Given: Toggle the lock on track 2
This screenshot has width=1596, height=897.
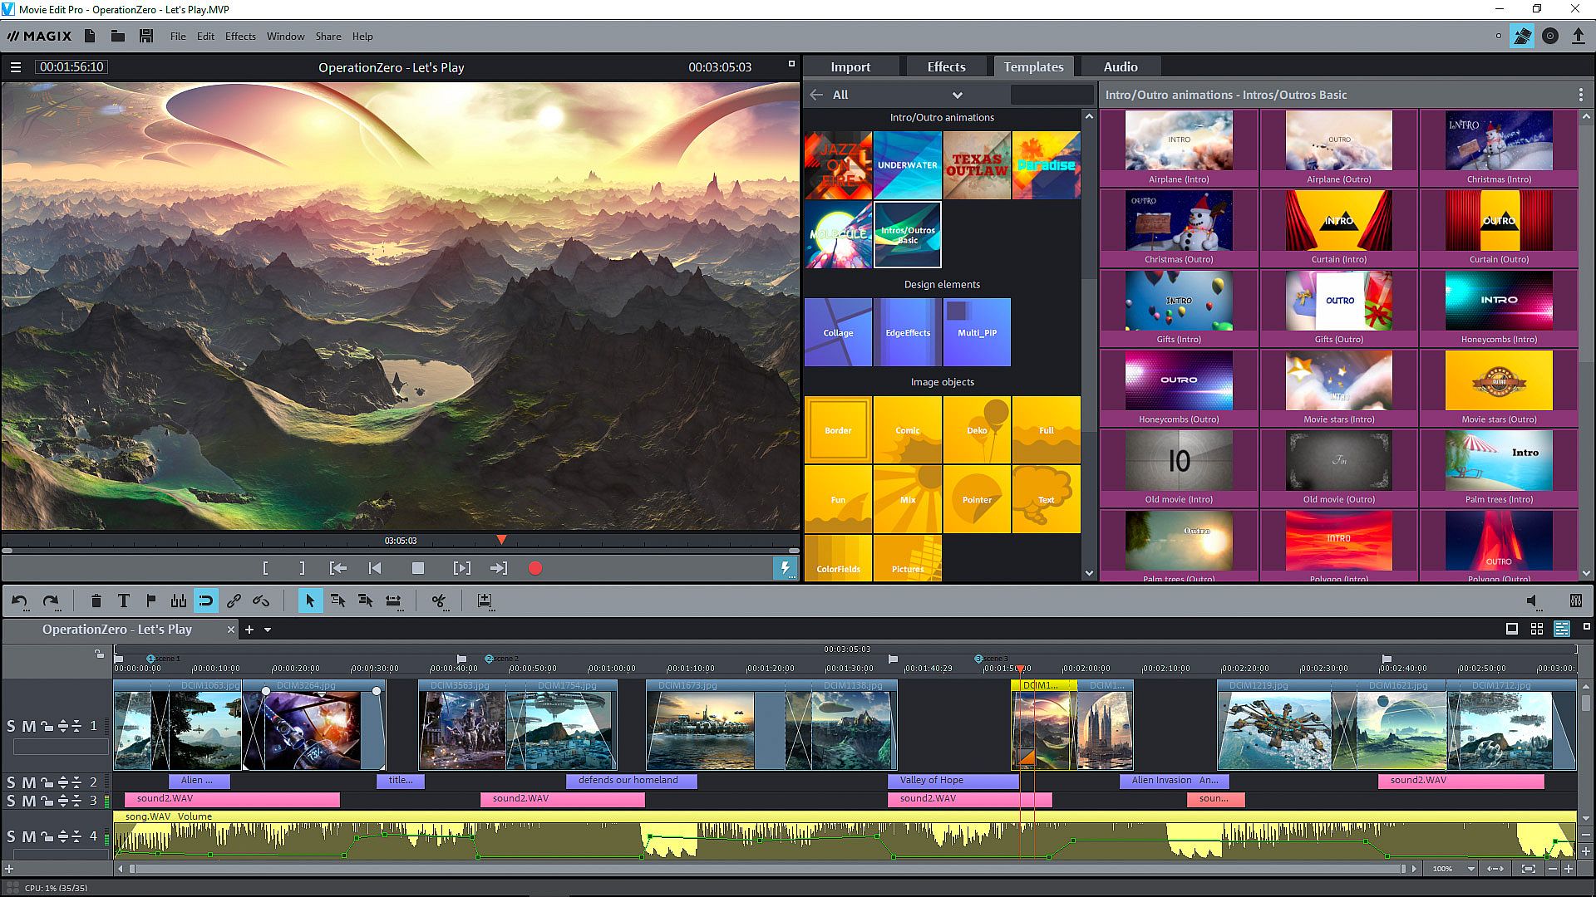Looking at the screenshot, I should point(47,782).
